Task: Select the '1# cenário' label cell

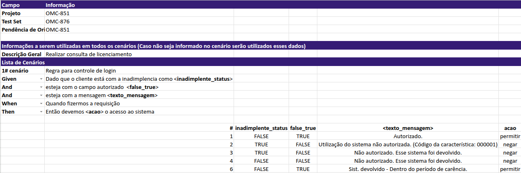Action: 16,71
